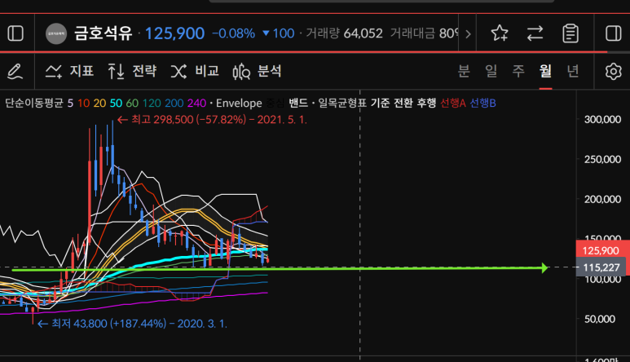Click the 115,227 crosshair price tag

pyautogui.click(x=601, y=267)
